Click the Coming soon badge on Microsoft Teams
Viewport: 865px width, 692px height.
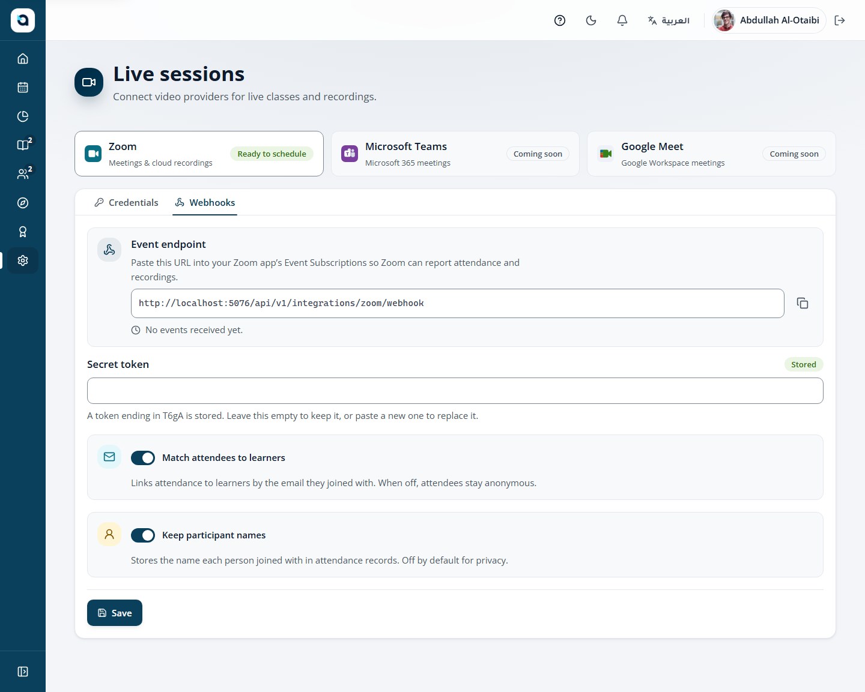[x=538, y=154]
